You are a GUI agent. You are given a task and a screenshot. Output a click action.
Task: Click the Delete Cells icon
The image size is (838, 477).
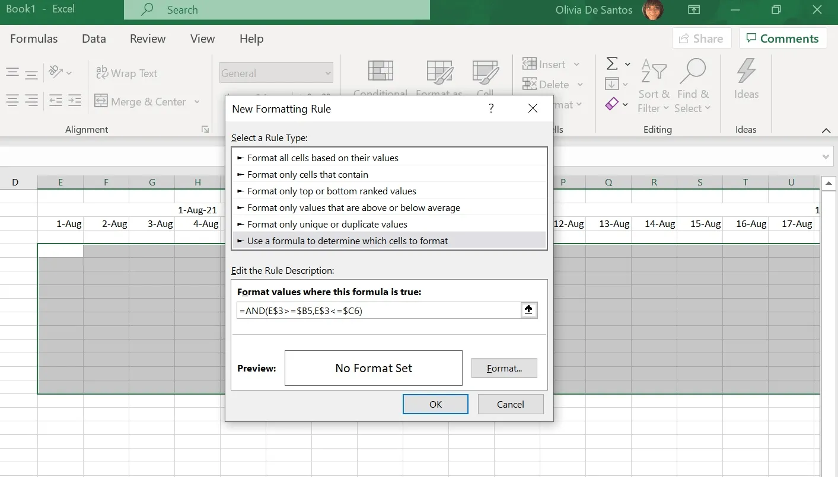[531, 84]
